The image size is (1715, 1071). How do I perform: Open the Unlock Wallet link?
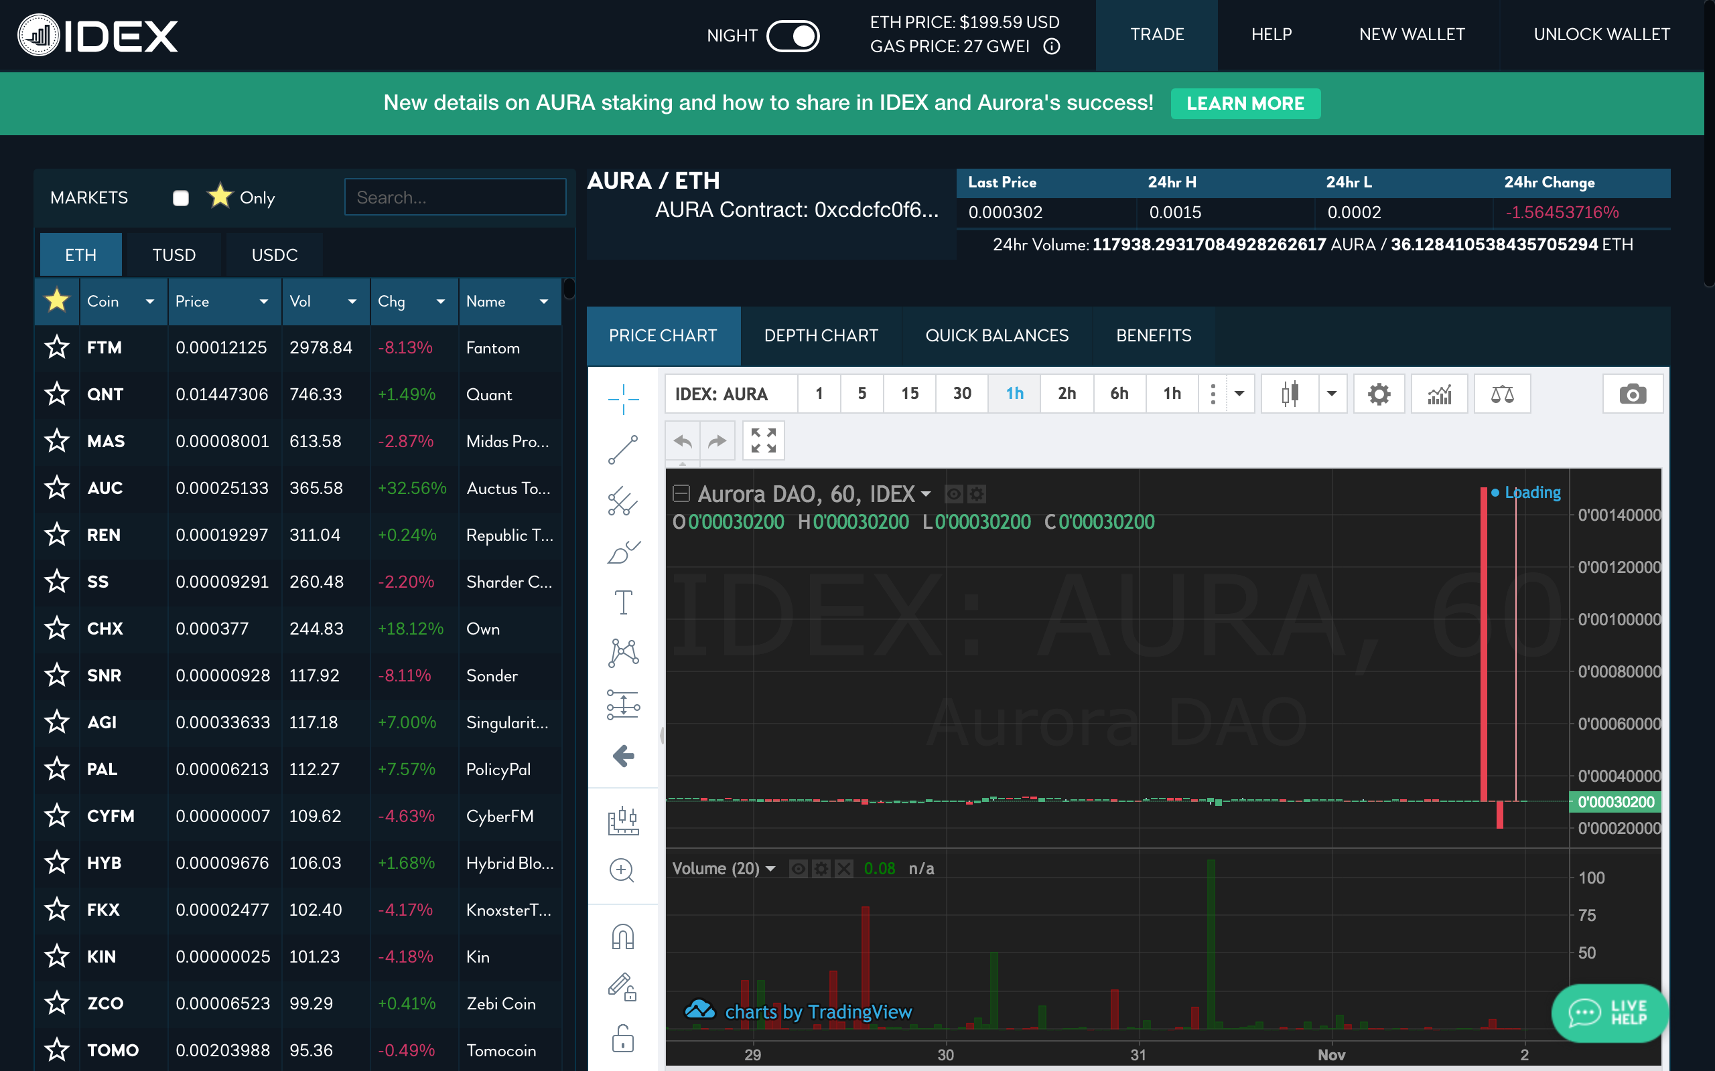[1601, 35]
